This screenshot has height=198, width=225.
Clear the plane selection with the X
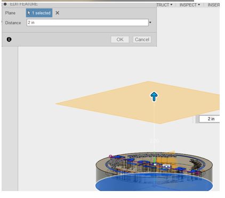click(57, 13)
